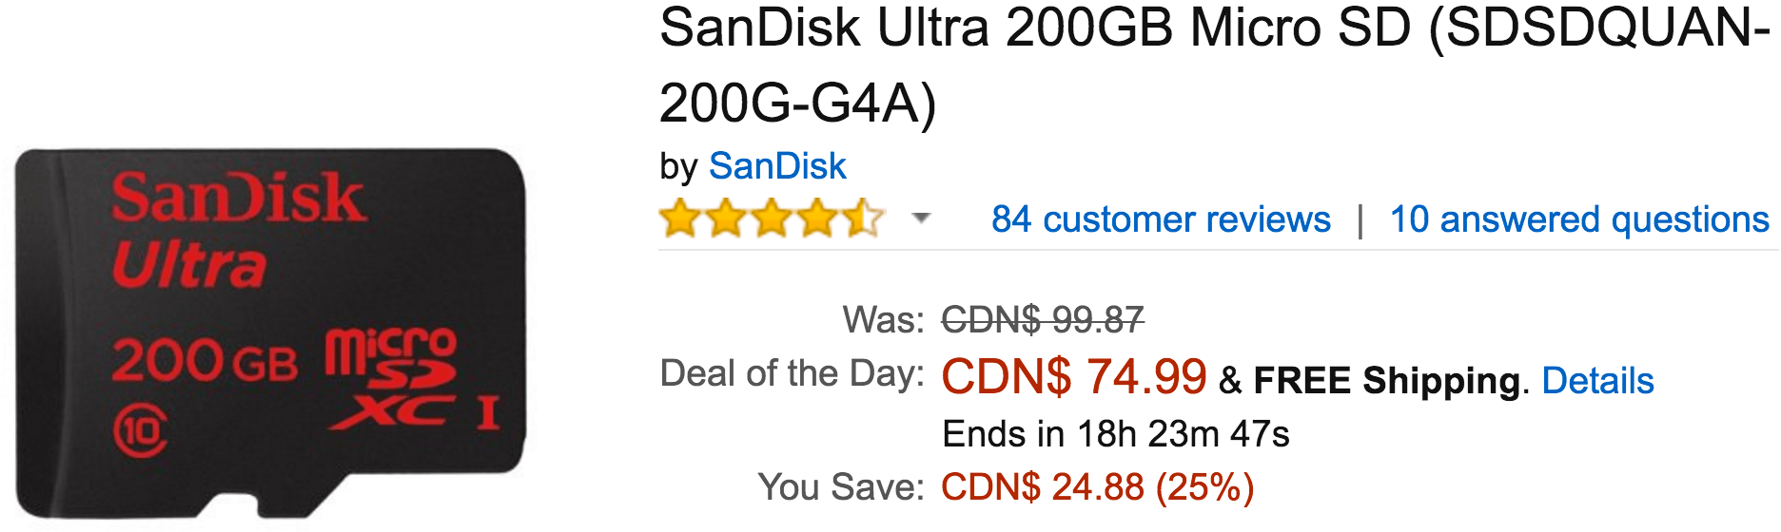Click the deal countdown timer text
The height and width of the screenshot is (532, 1781).
click(1115, 434)
